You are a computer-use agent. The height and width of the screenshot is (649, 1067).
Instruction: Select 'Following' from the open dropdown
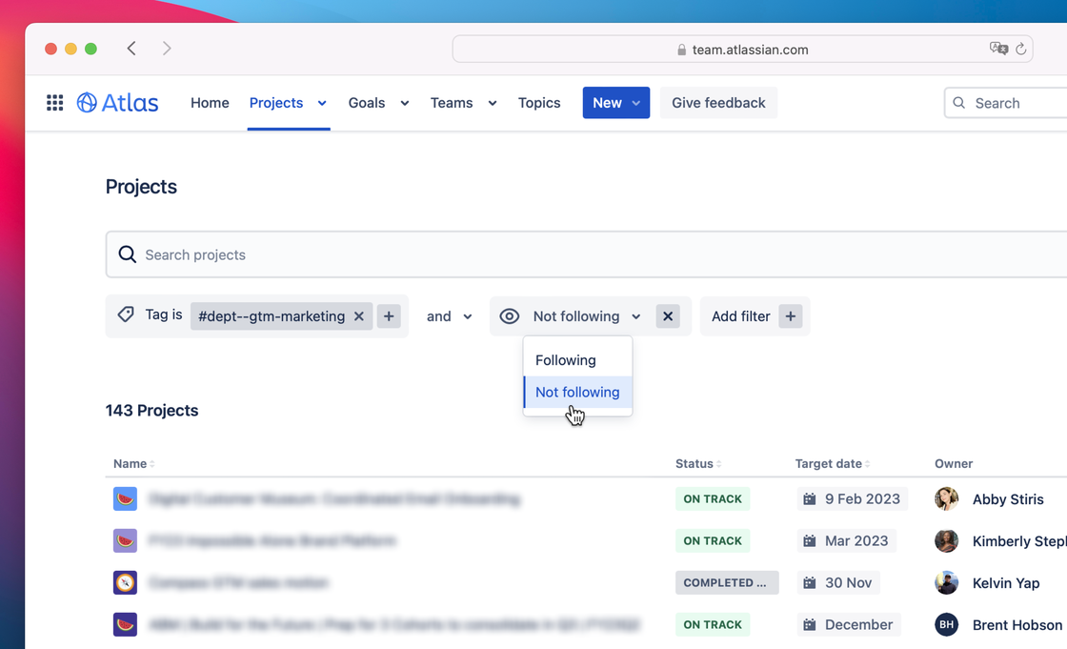pos(566,359)
